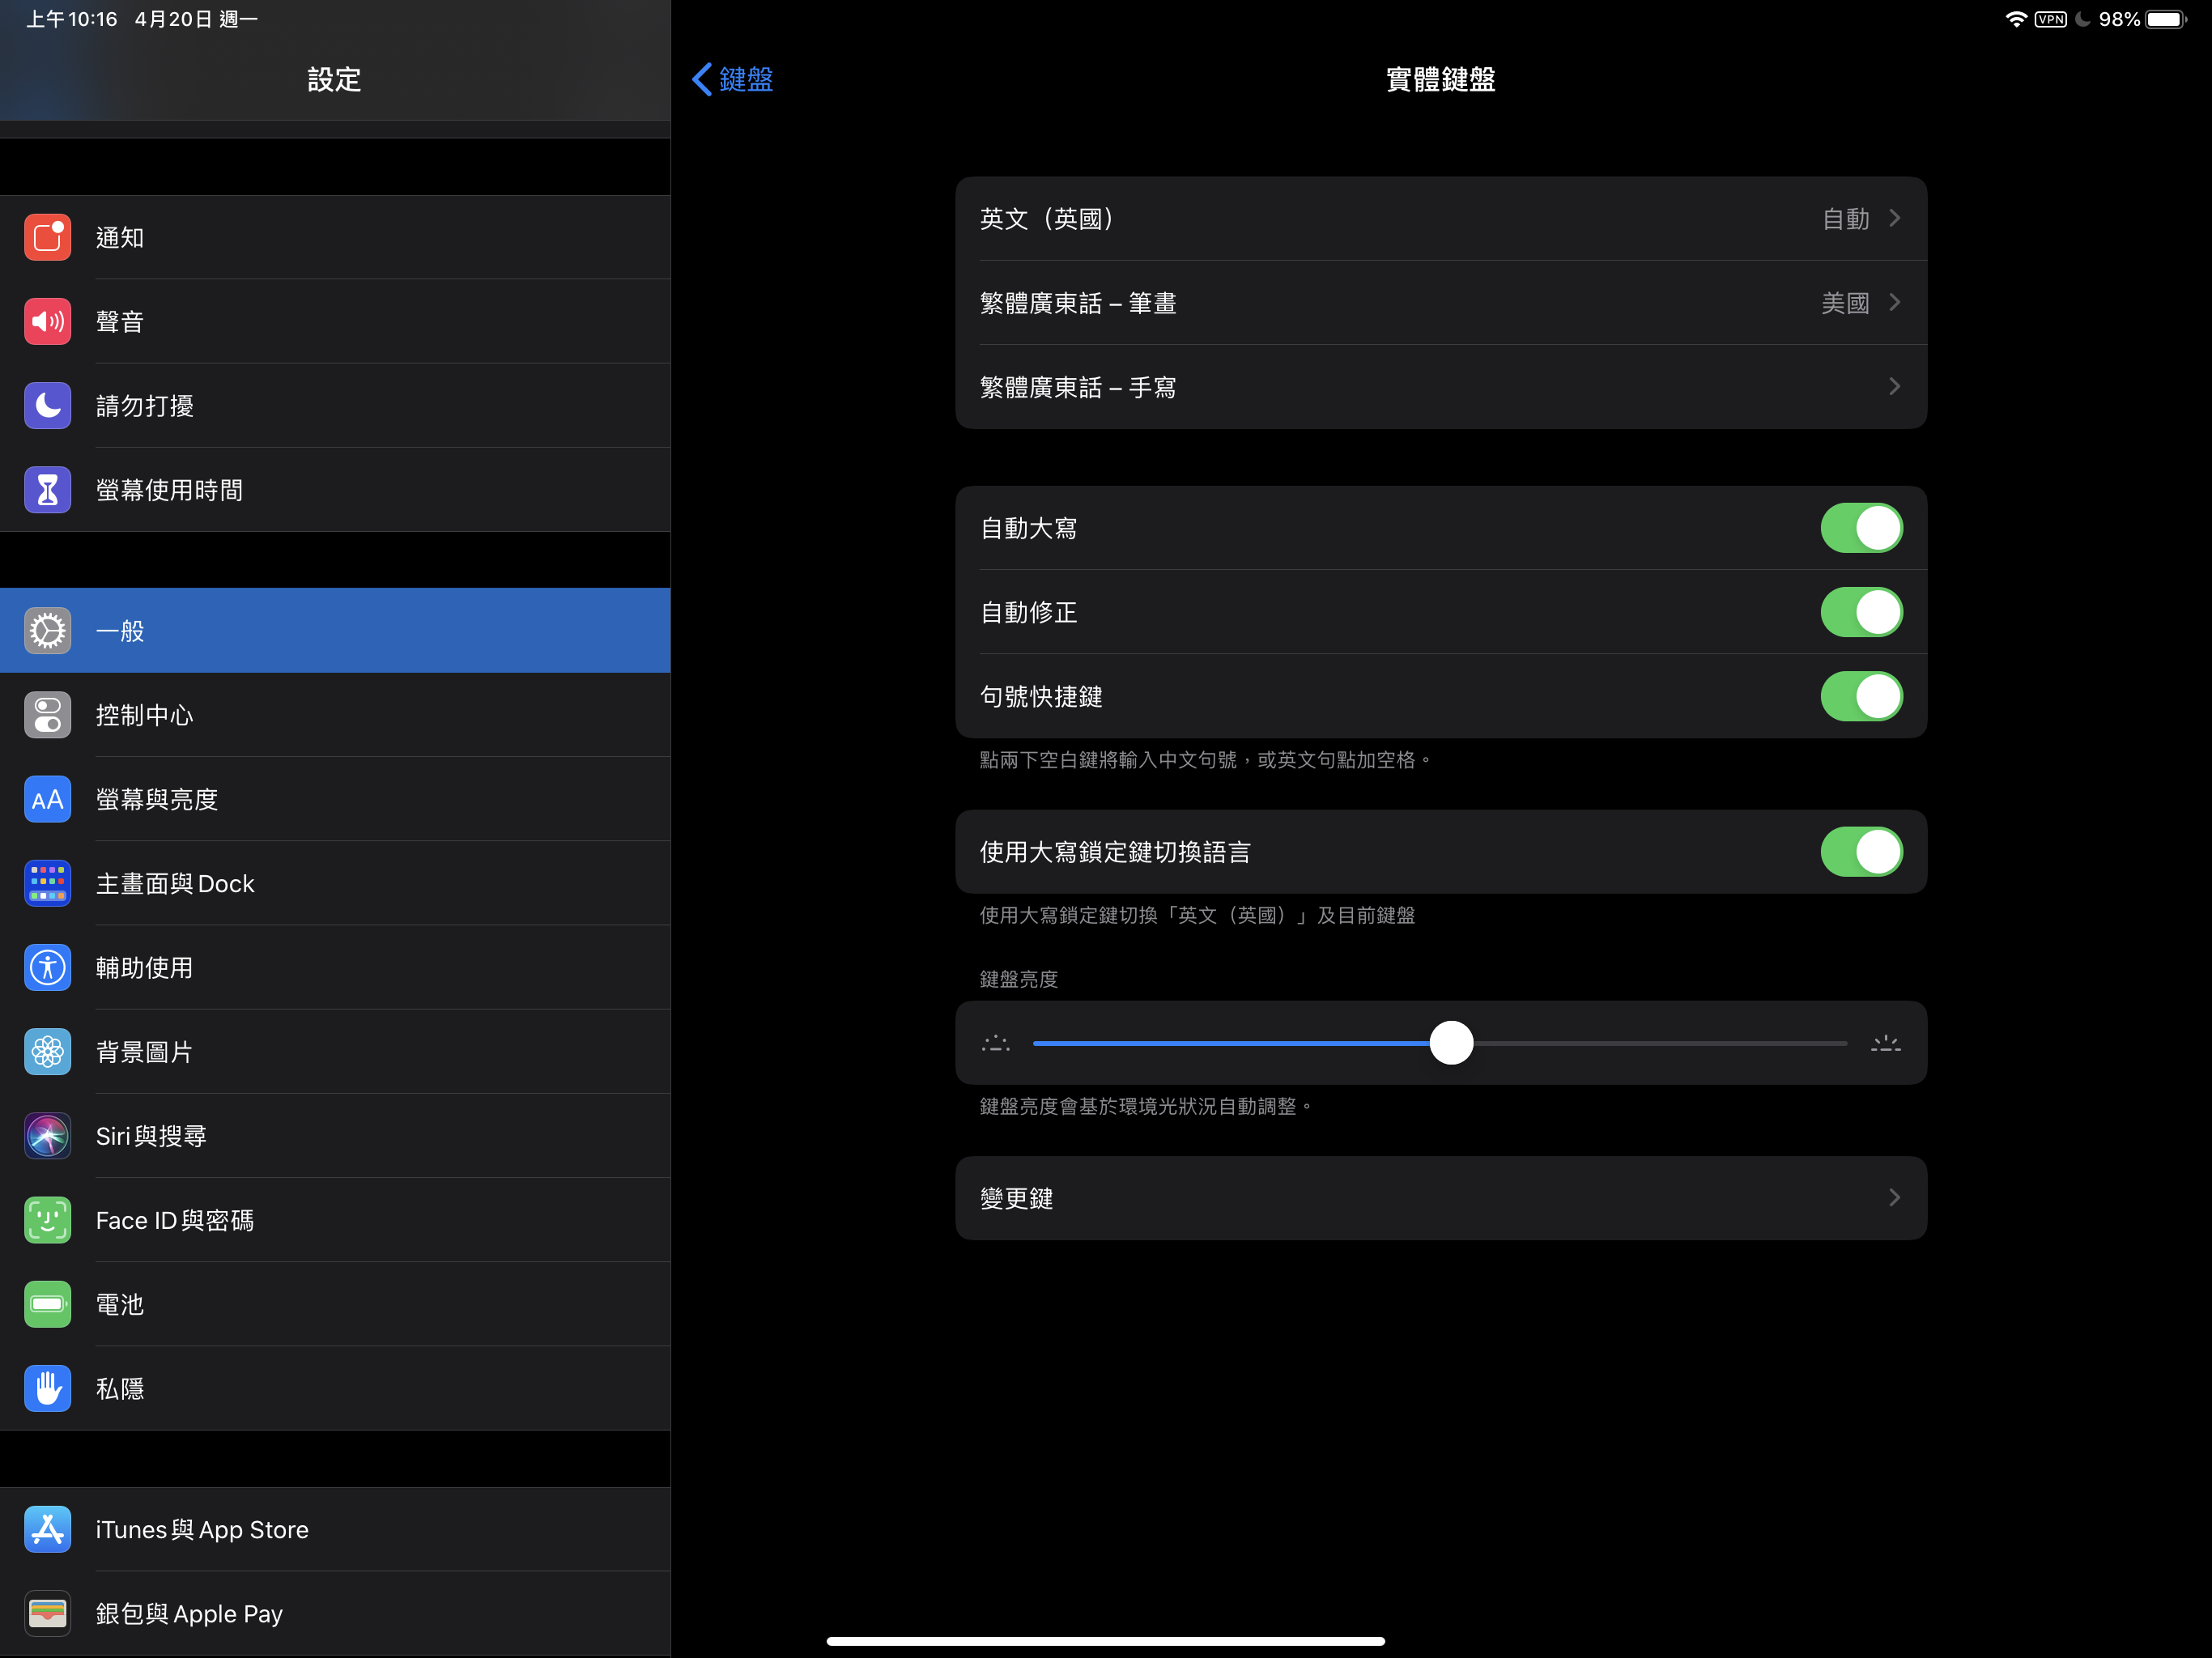Tap the iTunes 與 App Store icon

tap(47, 1529)
